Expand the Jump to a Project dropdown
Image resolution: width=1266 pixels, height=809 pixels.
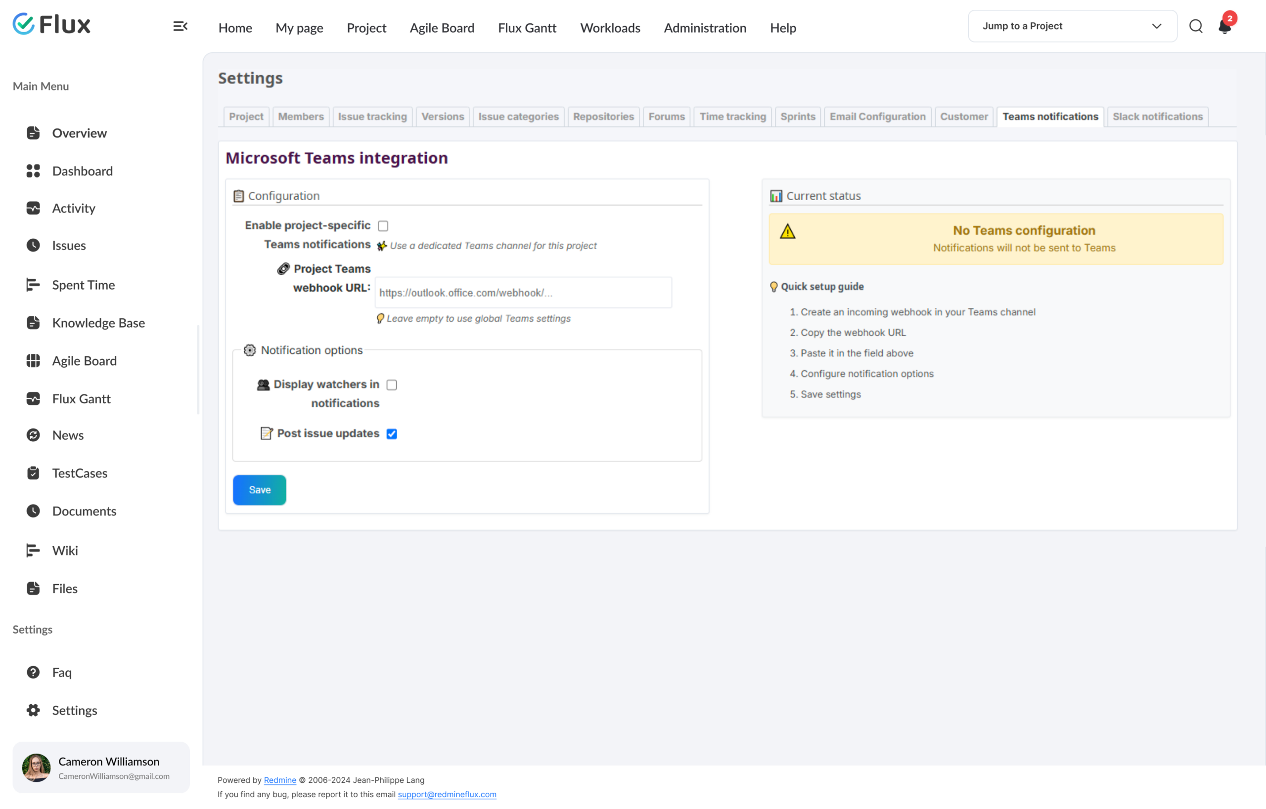click(1072, 26)
